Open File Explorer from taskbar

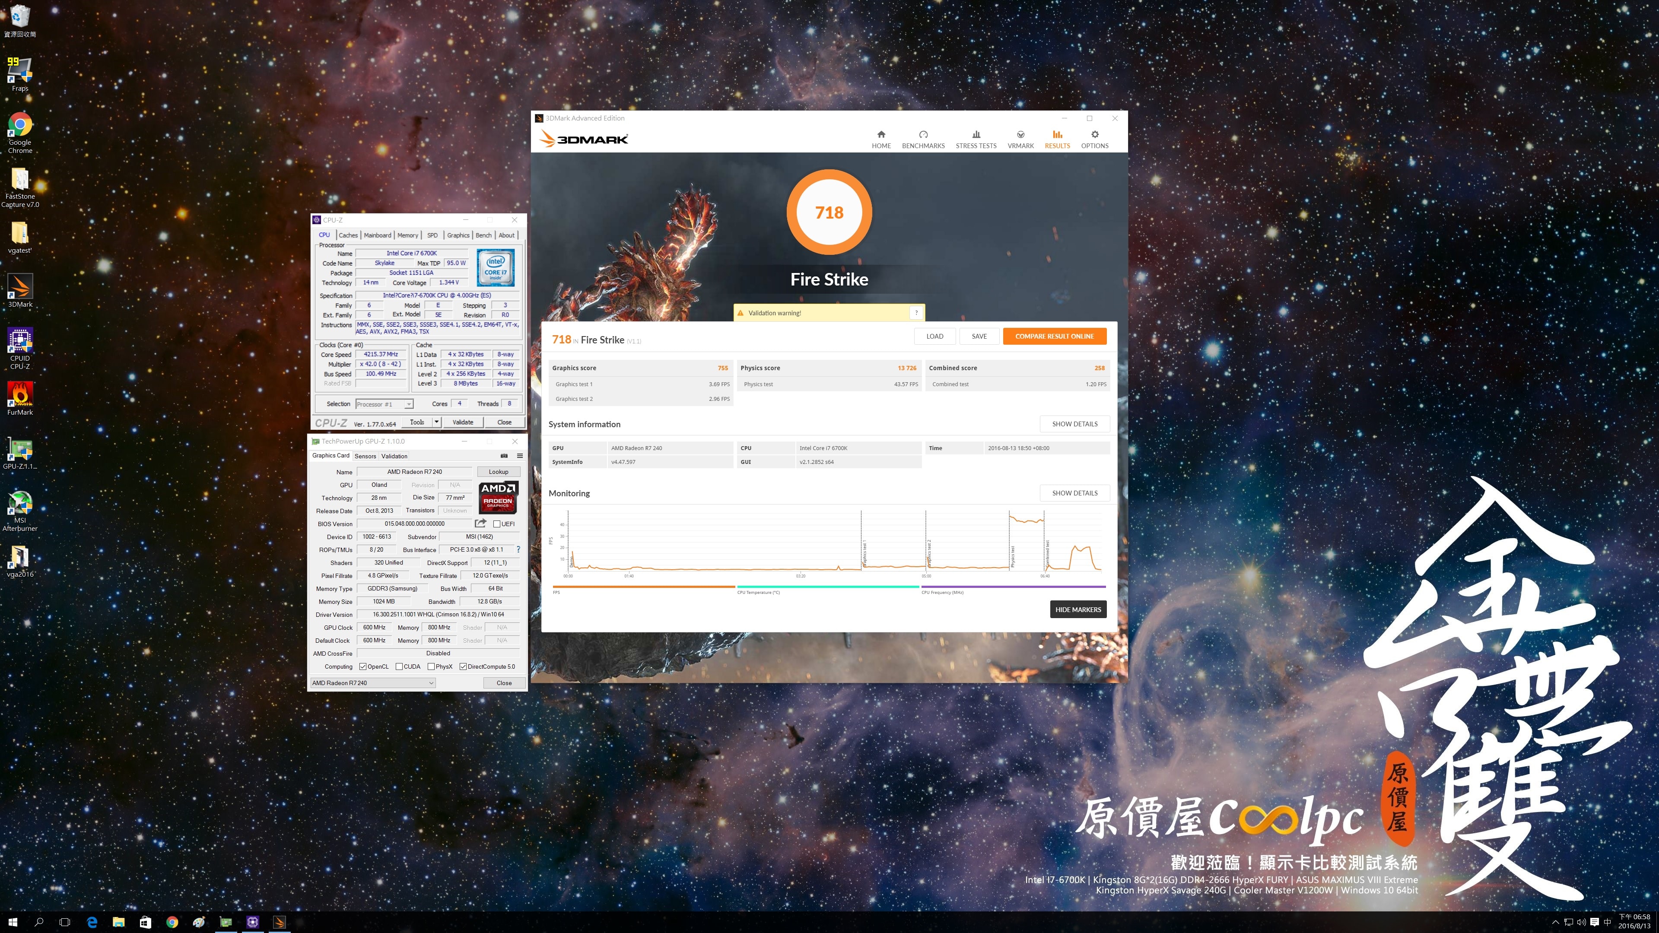pyautogui.click(x=118, y=922)
